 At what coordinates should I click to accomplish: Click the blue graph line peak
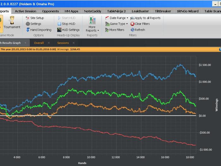tap(180, 65)
